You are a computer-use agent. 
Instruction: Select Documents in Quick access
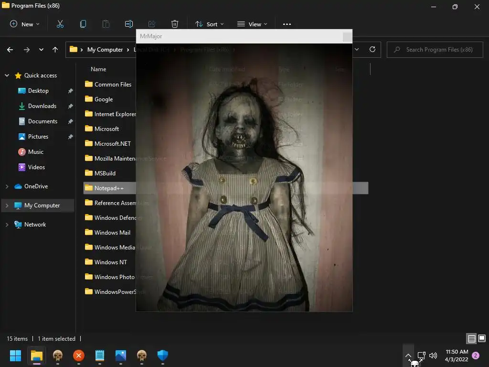(x=38, y=121)
